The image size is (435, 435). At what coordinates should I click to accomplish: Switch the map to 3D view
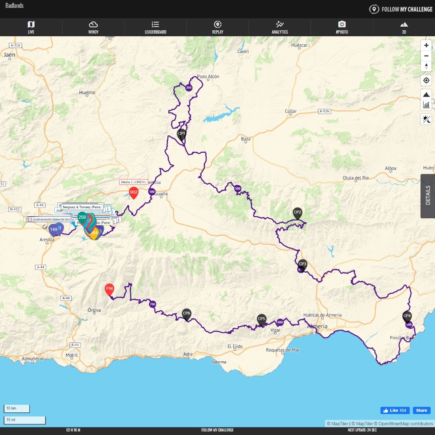pyautogui.click(x=404, y=27)
